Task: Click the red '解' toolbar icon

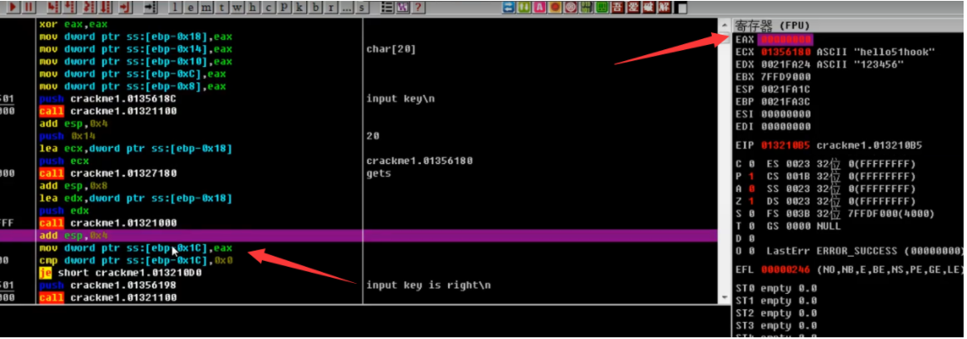Action: 664,8
